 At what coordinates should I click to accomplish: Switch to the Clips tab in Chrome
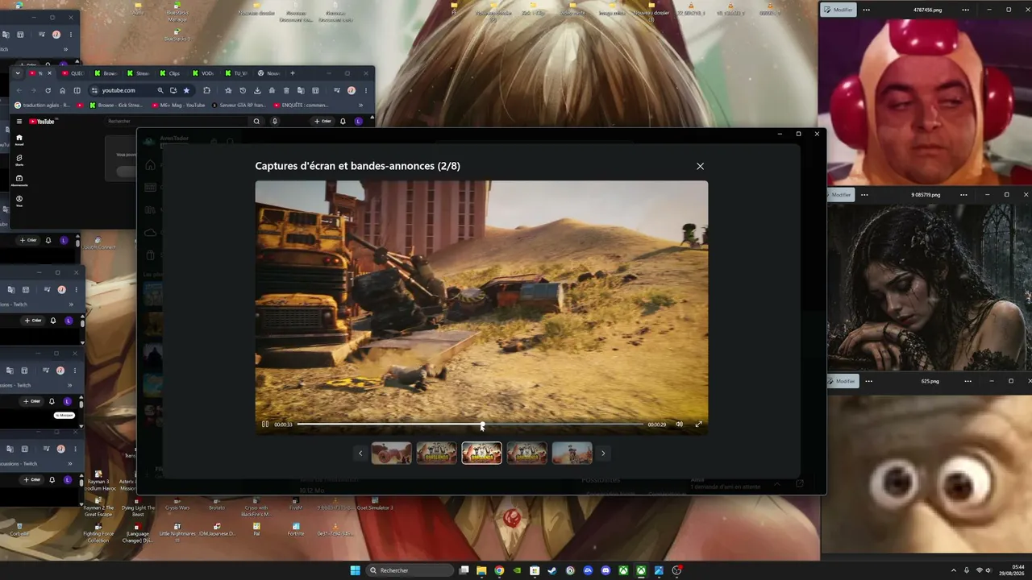tap(171, 73)
